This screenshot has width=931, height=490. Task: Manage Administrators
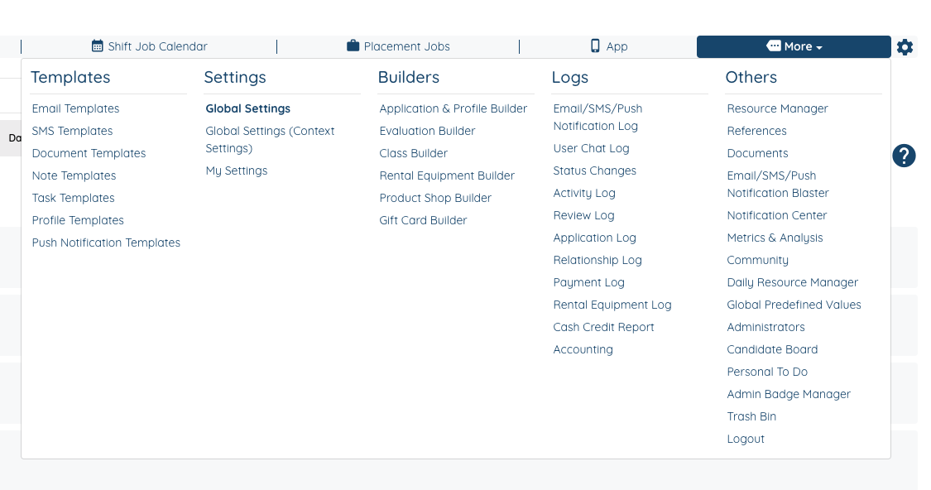[766, 327]
